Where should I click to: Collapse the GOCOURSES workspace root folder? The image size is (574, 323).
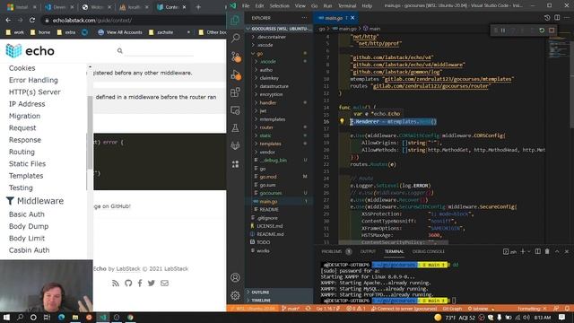coord(280,29)
